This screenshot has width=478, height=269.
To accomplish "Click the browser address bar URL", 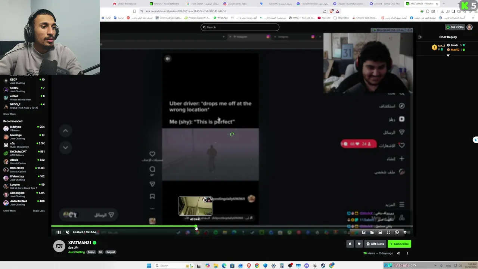I will [x=186, y=11].
